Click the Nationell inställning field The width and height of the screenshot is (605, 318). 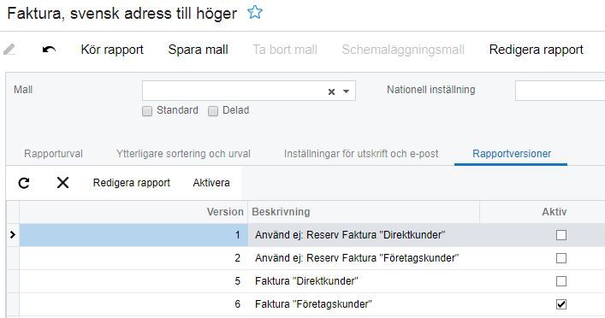click(560, 91)
